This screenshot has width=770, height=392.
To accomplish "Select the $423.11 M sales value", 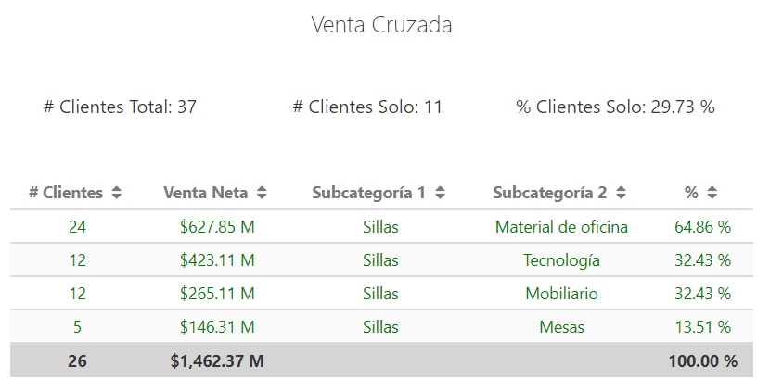I will point(217,260).
